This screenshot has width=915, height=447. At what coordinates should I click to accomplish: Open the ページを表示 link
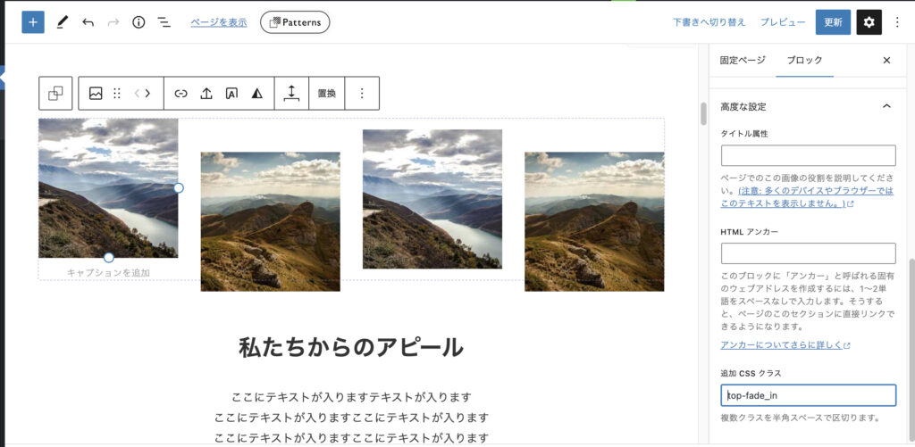[219, 22]
